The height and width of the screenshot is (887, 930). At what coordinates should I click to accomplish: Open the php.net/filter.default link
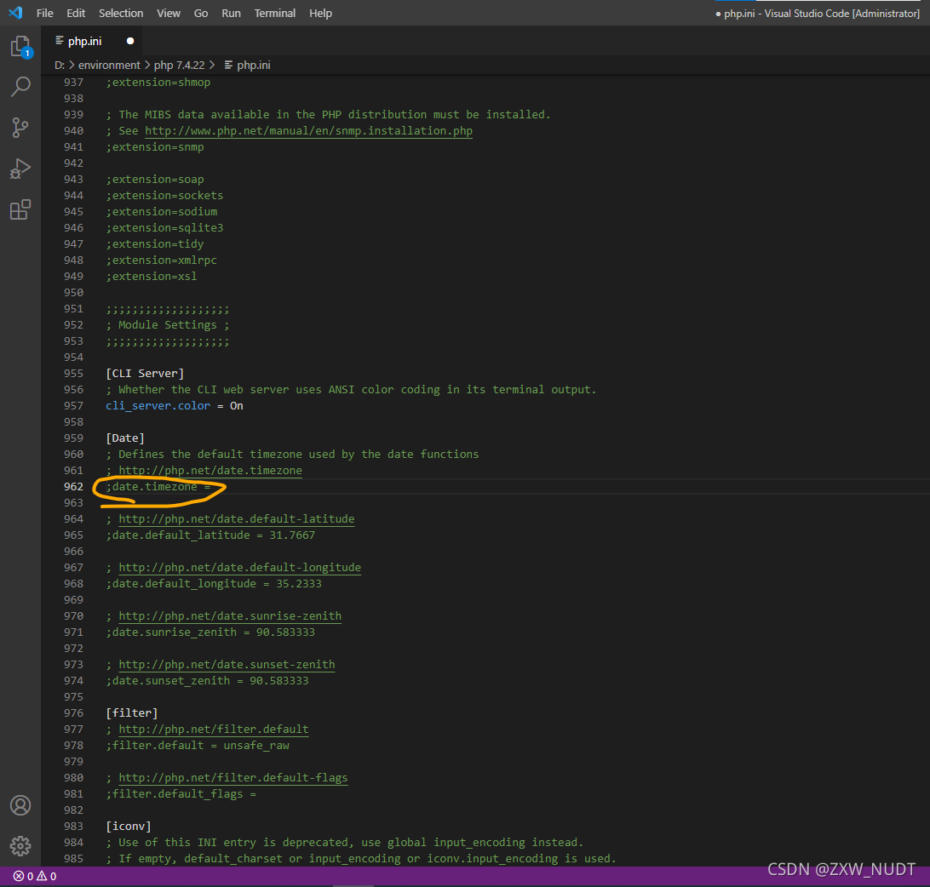point(214,730)
